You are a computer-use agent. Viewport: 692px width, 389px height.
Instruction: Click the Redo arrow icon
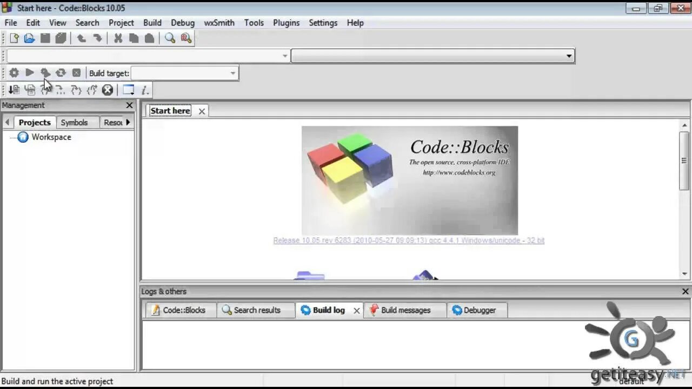point(97,38)
